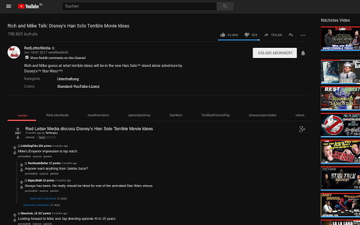Open the Rogue One hard-hat video thumbnail
The height and width of the screenshot is (225, 360).
pyautogui.click(x=340, y=71)
